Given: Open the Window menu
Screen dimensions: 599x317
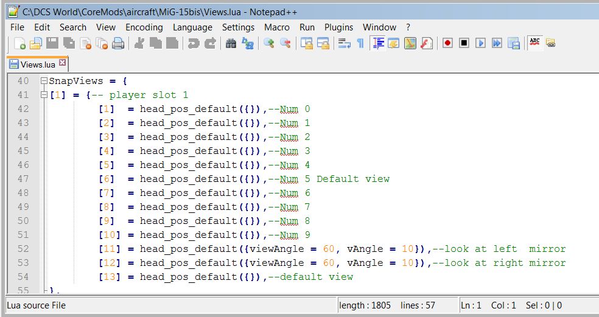Looking at the screenshot, I should coord(379,27).
